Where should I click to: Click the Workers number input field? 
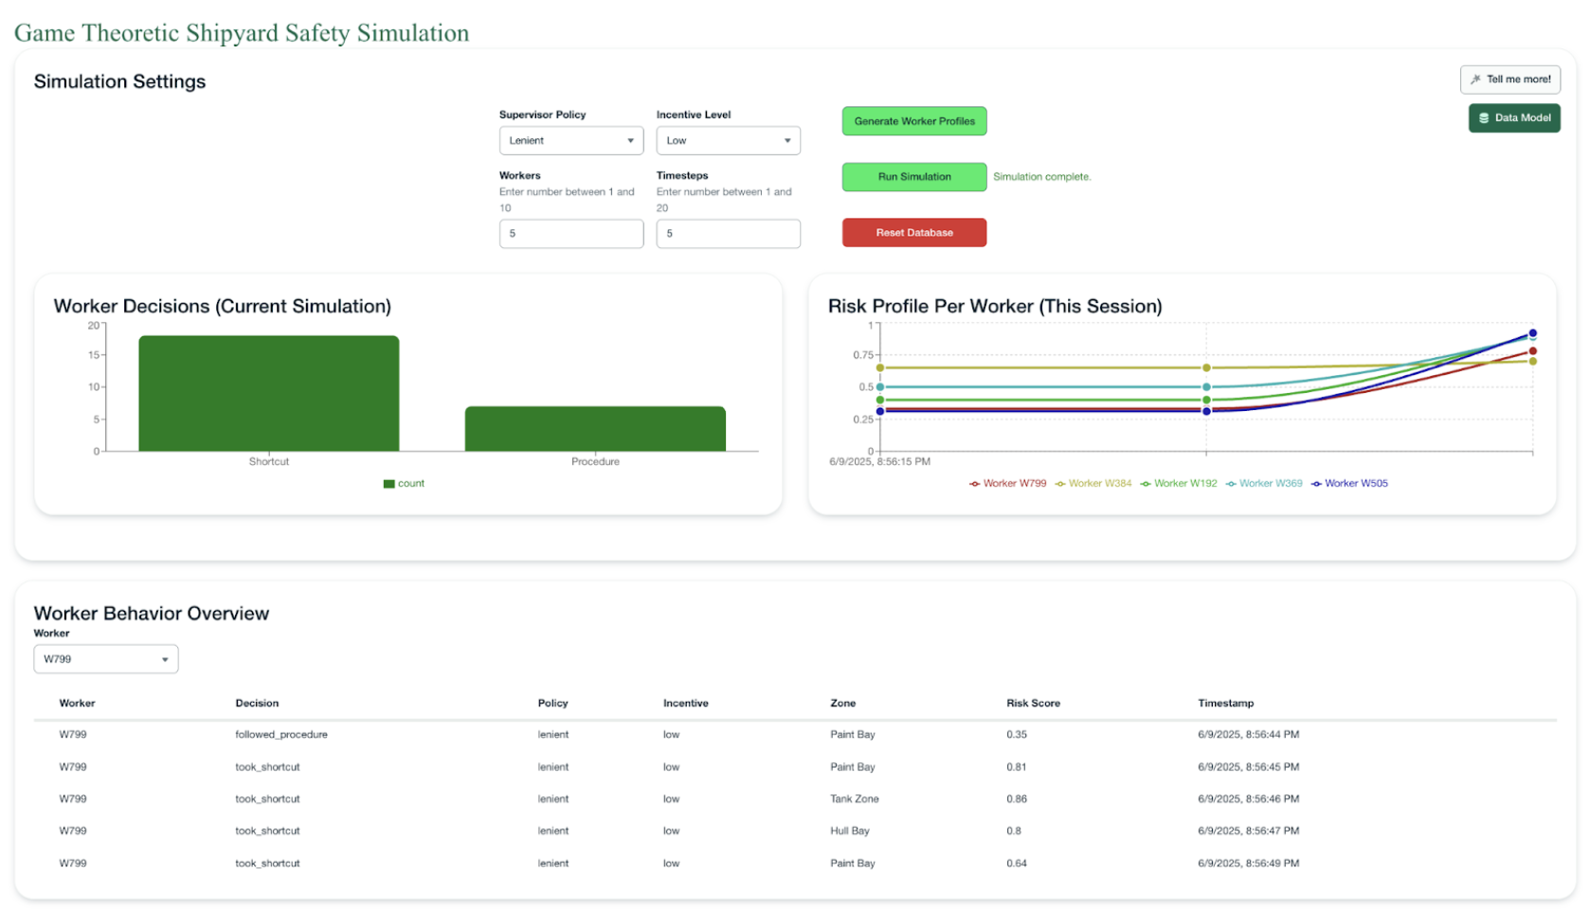[x=570, y=234]
